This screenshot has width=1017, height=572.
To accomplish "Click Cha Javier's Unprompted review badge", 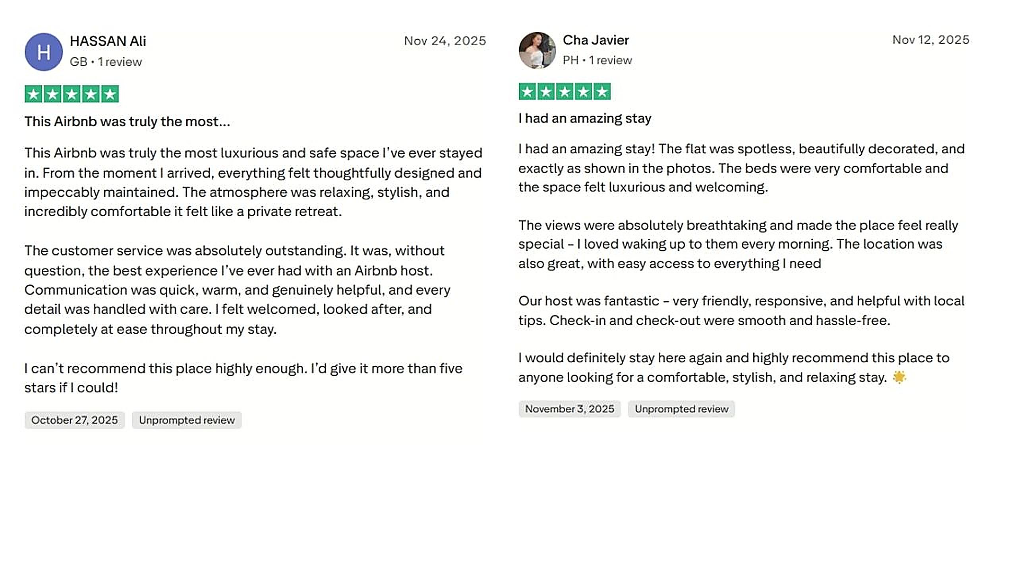I will click(x=681, y=409).
